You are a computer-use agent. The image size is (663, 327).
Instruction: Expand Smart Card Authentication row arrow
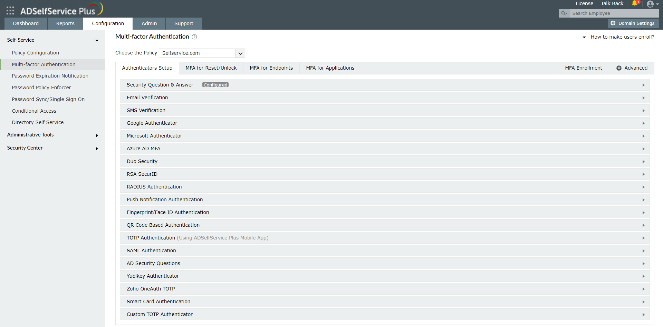(644, 302)
